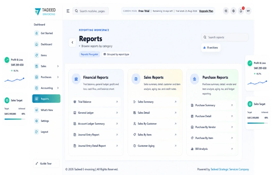This screenshot has height=175, width=276.
Task: Click the 8 sections badge
Action: (211, 48)
